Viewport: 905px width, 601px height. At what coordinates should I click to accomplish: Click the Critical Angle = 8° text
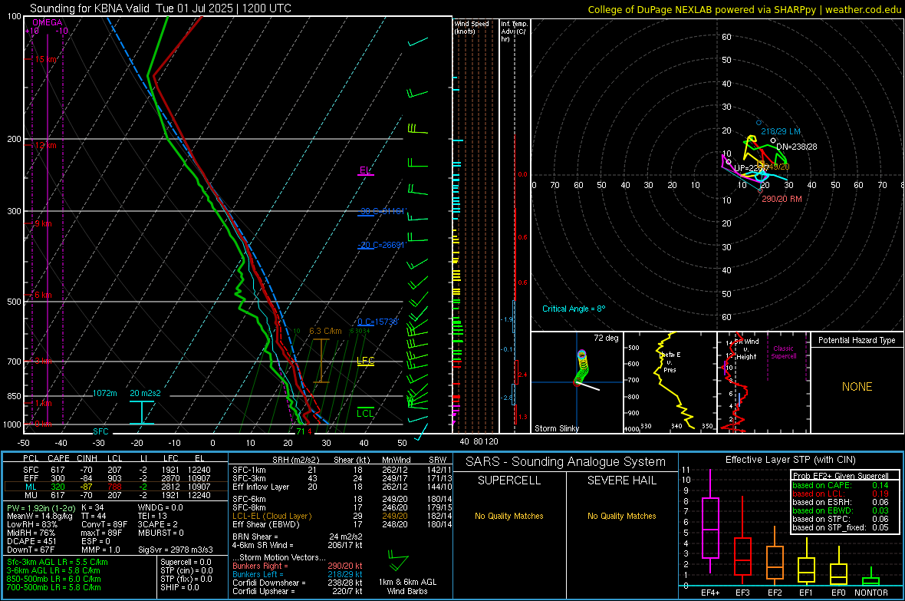[574, 309]
